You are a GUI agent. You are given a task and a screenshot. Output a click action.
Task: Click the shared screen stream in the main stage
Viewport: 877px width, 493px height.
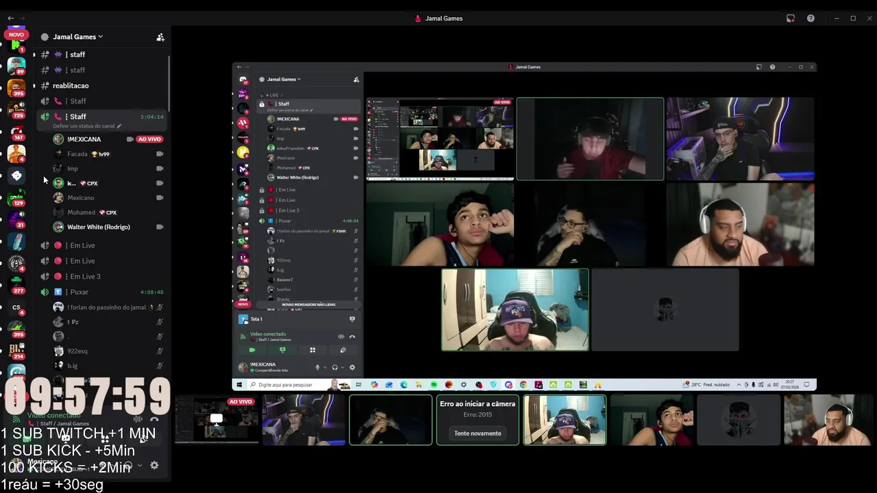tap(524, 227)
